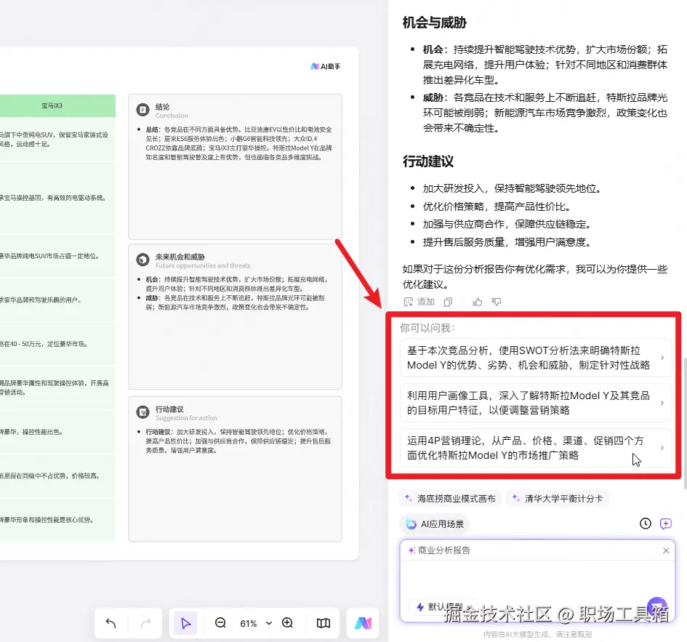
Task: Give thumbs up to the response
Action: (478, 302)
